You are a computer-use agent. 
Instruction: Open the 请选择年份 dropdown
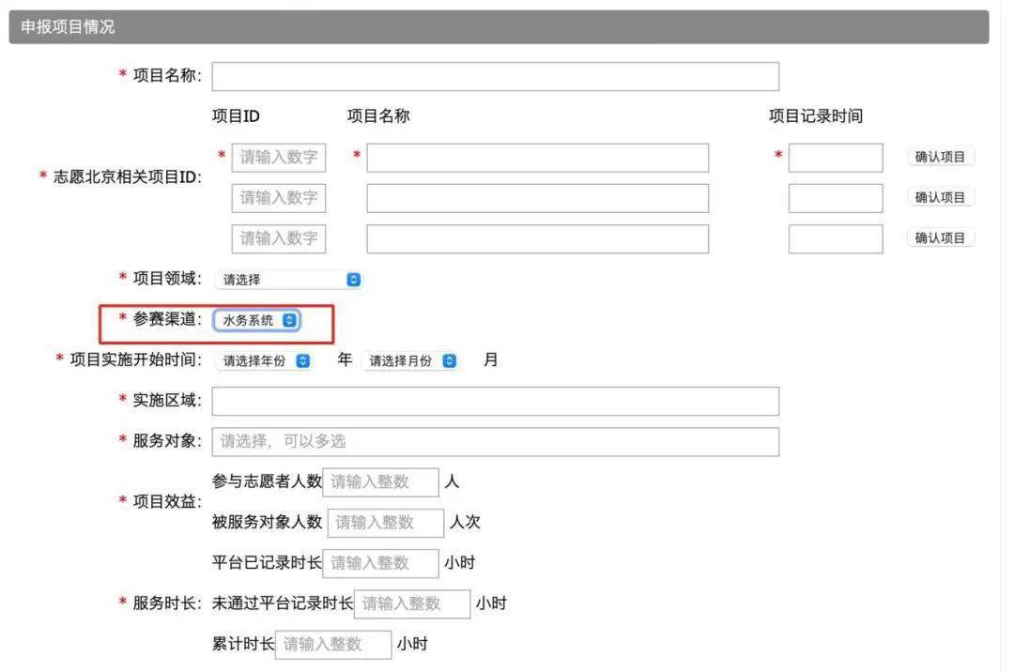(263, 359)
